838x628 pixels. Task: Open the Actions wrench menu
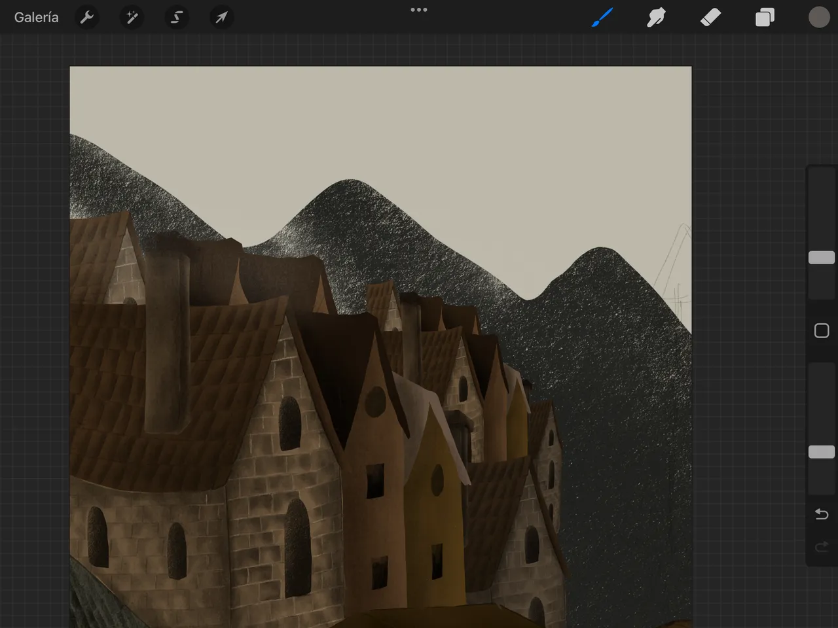[x=87, y=18]
